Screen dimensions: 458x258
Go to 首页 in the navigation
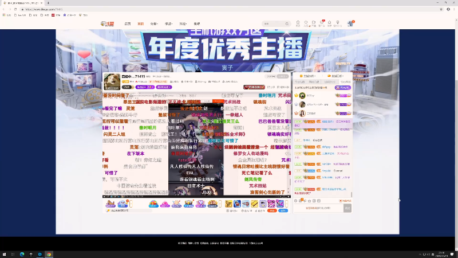(x=128, y=24)
